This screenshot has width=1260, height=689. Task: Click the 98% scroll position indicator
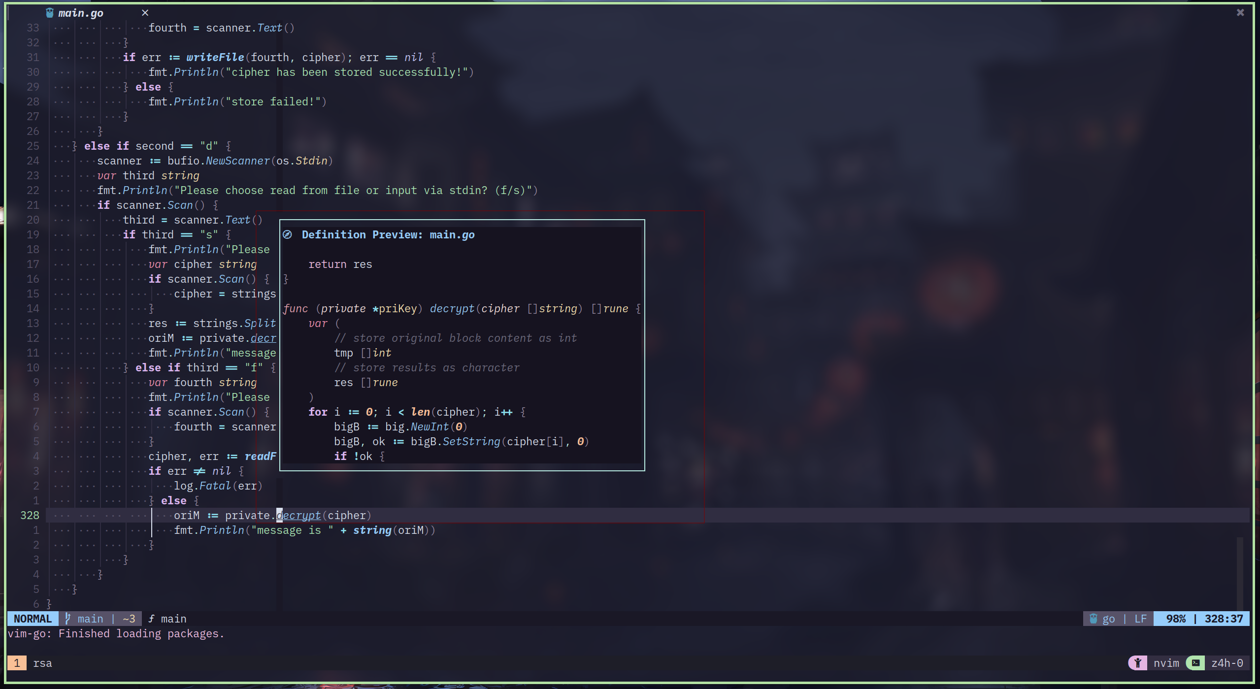(1176, 619)
